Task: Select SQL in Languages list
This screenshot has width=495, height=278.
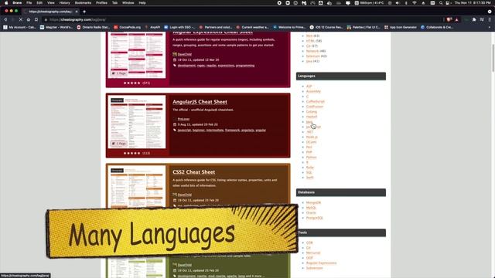Action: click(x=309, y=172)
